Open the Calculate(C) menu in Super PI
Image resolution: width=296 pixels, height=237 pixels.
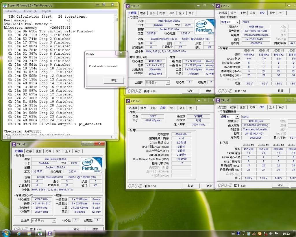[x=12, y=11]
